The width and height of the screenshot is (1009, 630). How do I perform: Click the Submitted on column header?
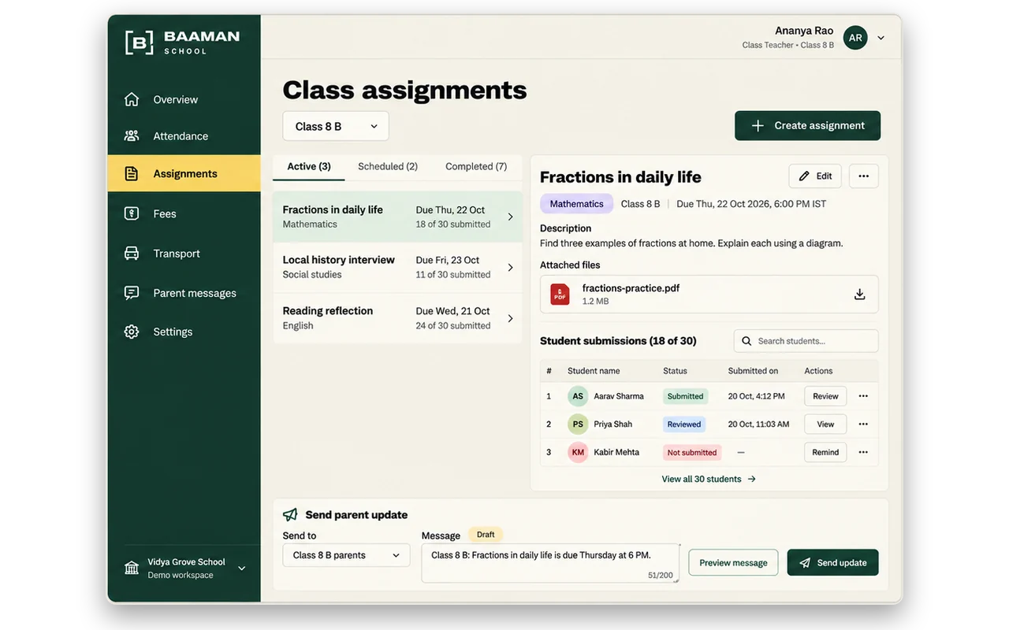[753, 371]
